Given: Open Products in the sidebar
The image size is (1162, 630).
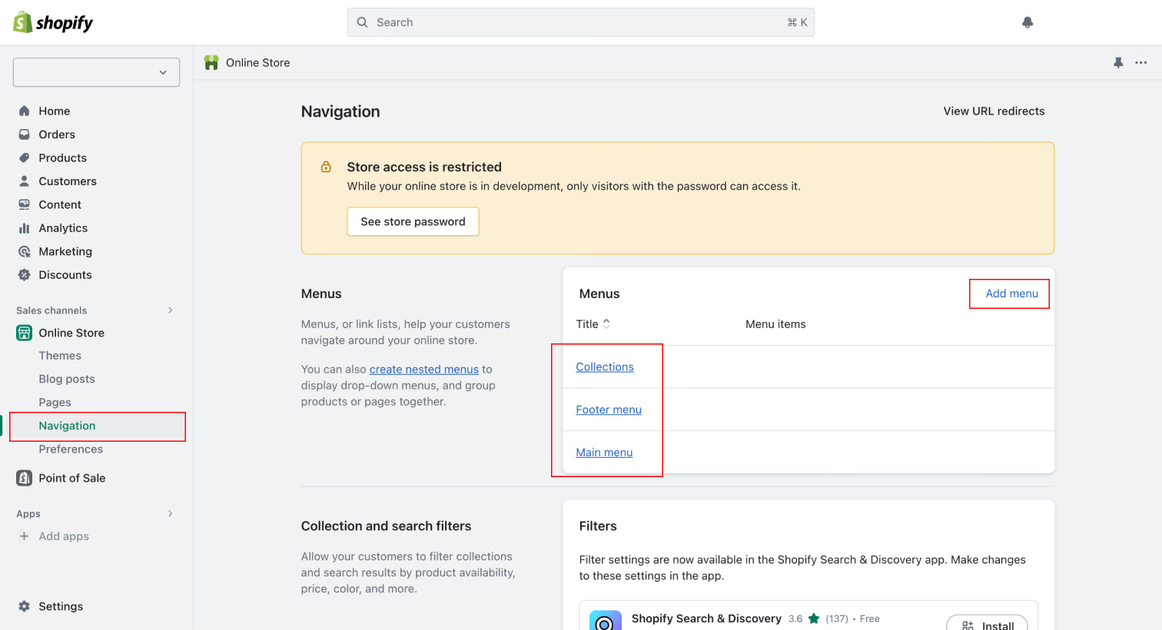Looking at the screenshot, I should [x=63, y=157].
